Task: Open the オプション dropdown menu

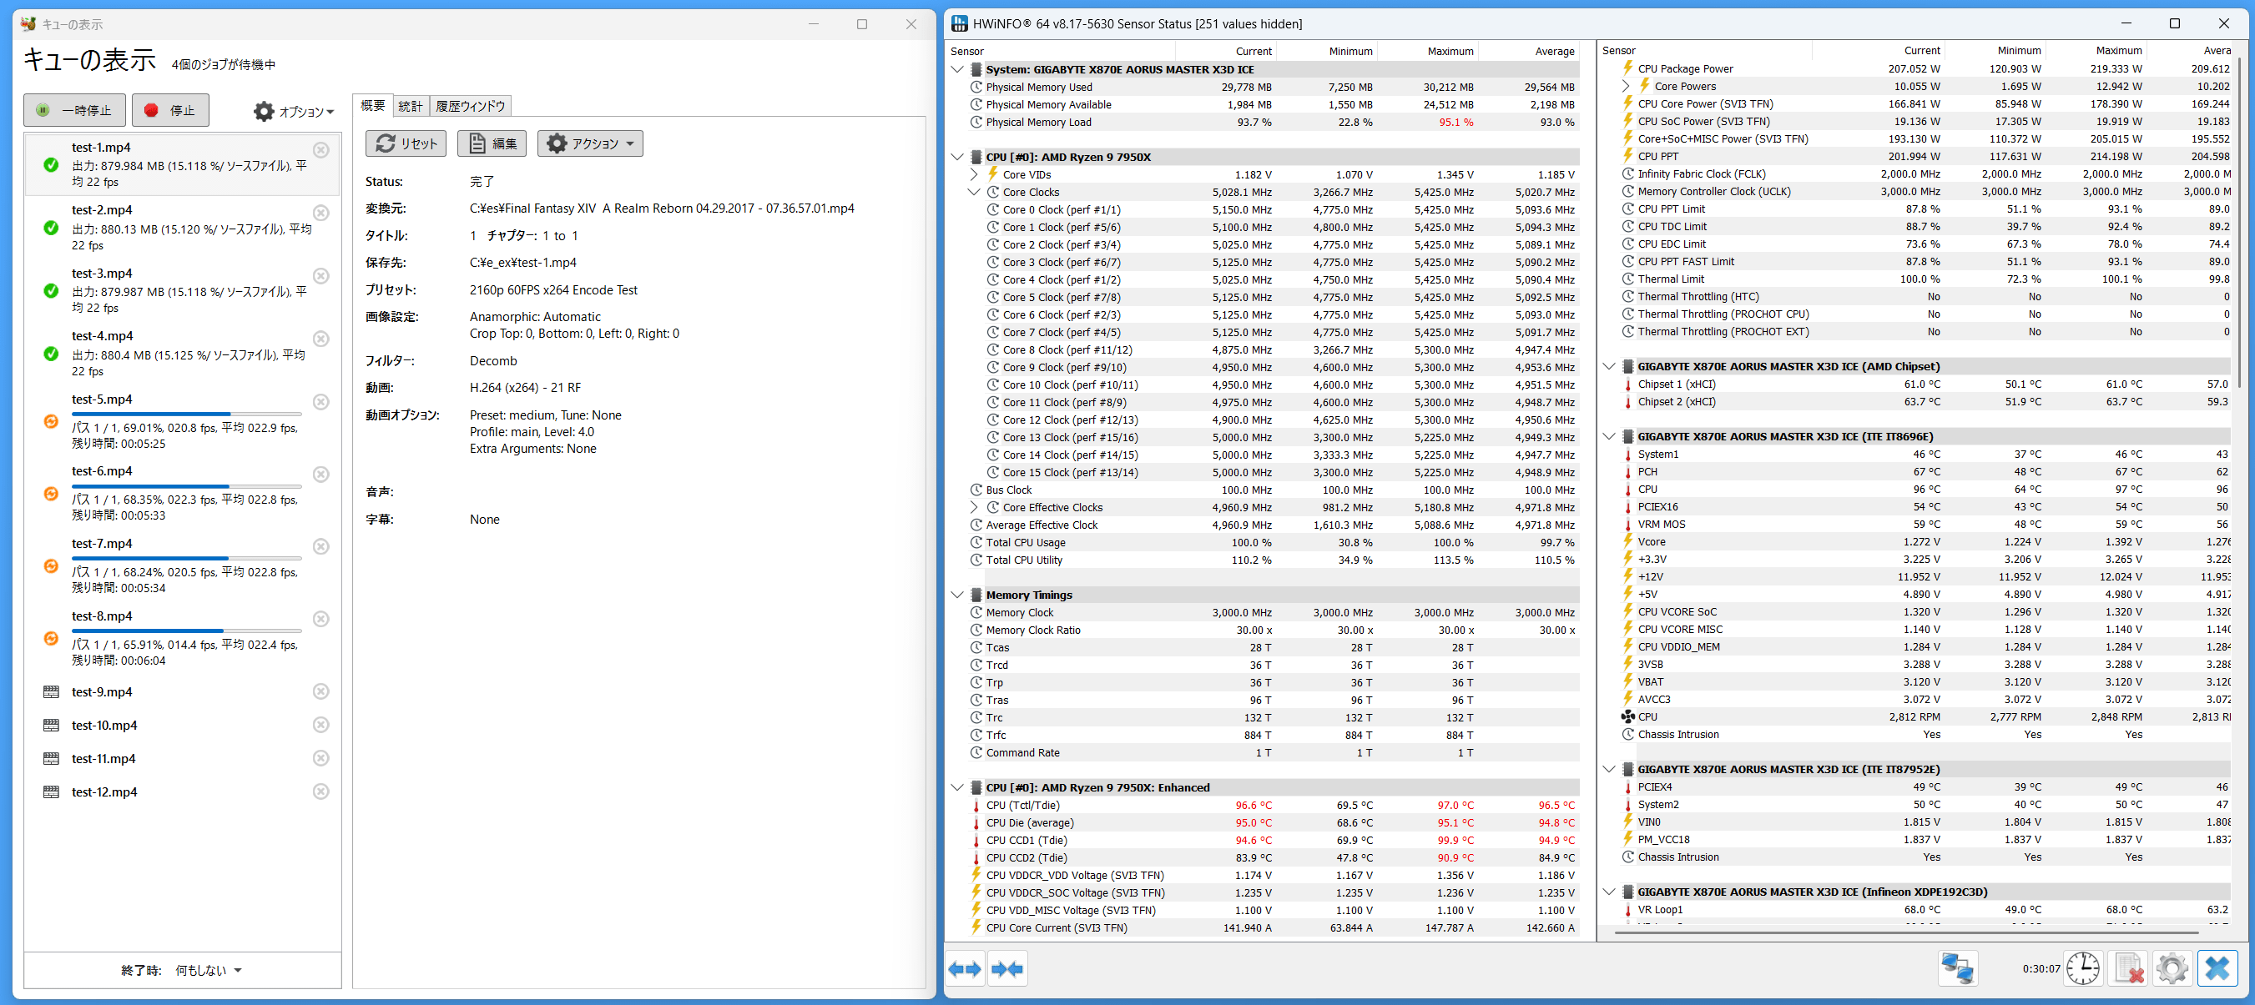Action: click(294, 112)
